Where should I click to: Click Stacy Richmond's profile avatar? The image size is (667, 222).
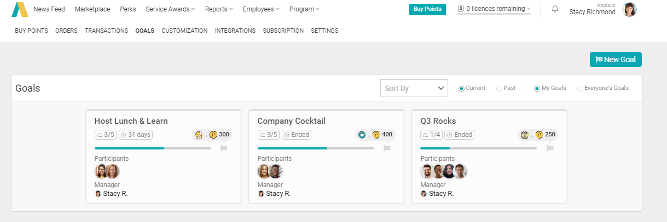tap(630, 9)
